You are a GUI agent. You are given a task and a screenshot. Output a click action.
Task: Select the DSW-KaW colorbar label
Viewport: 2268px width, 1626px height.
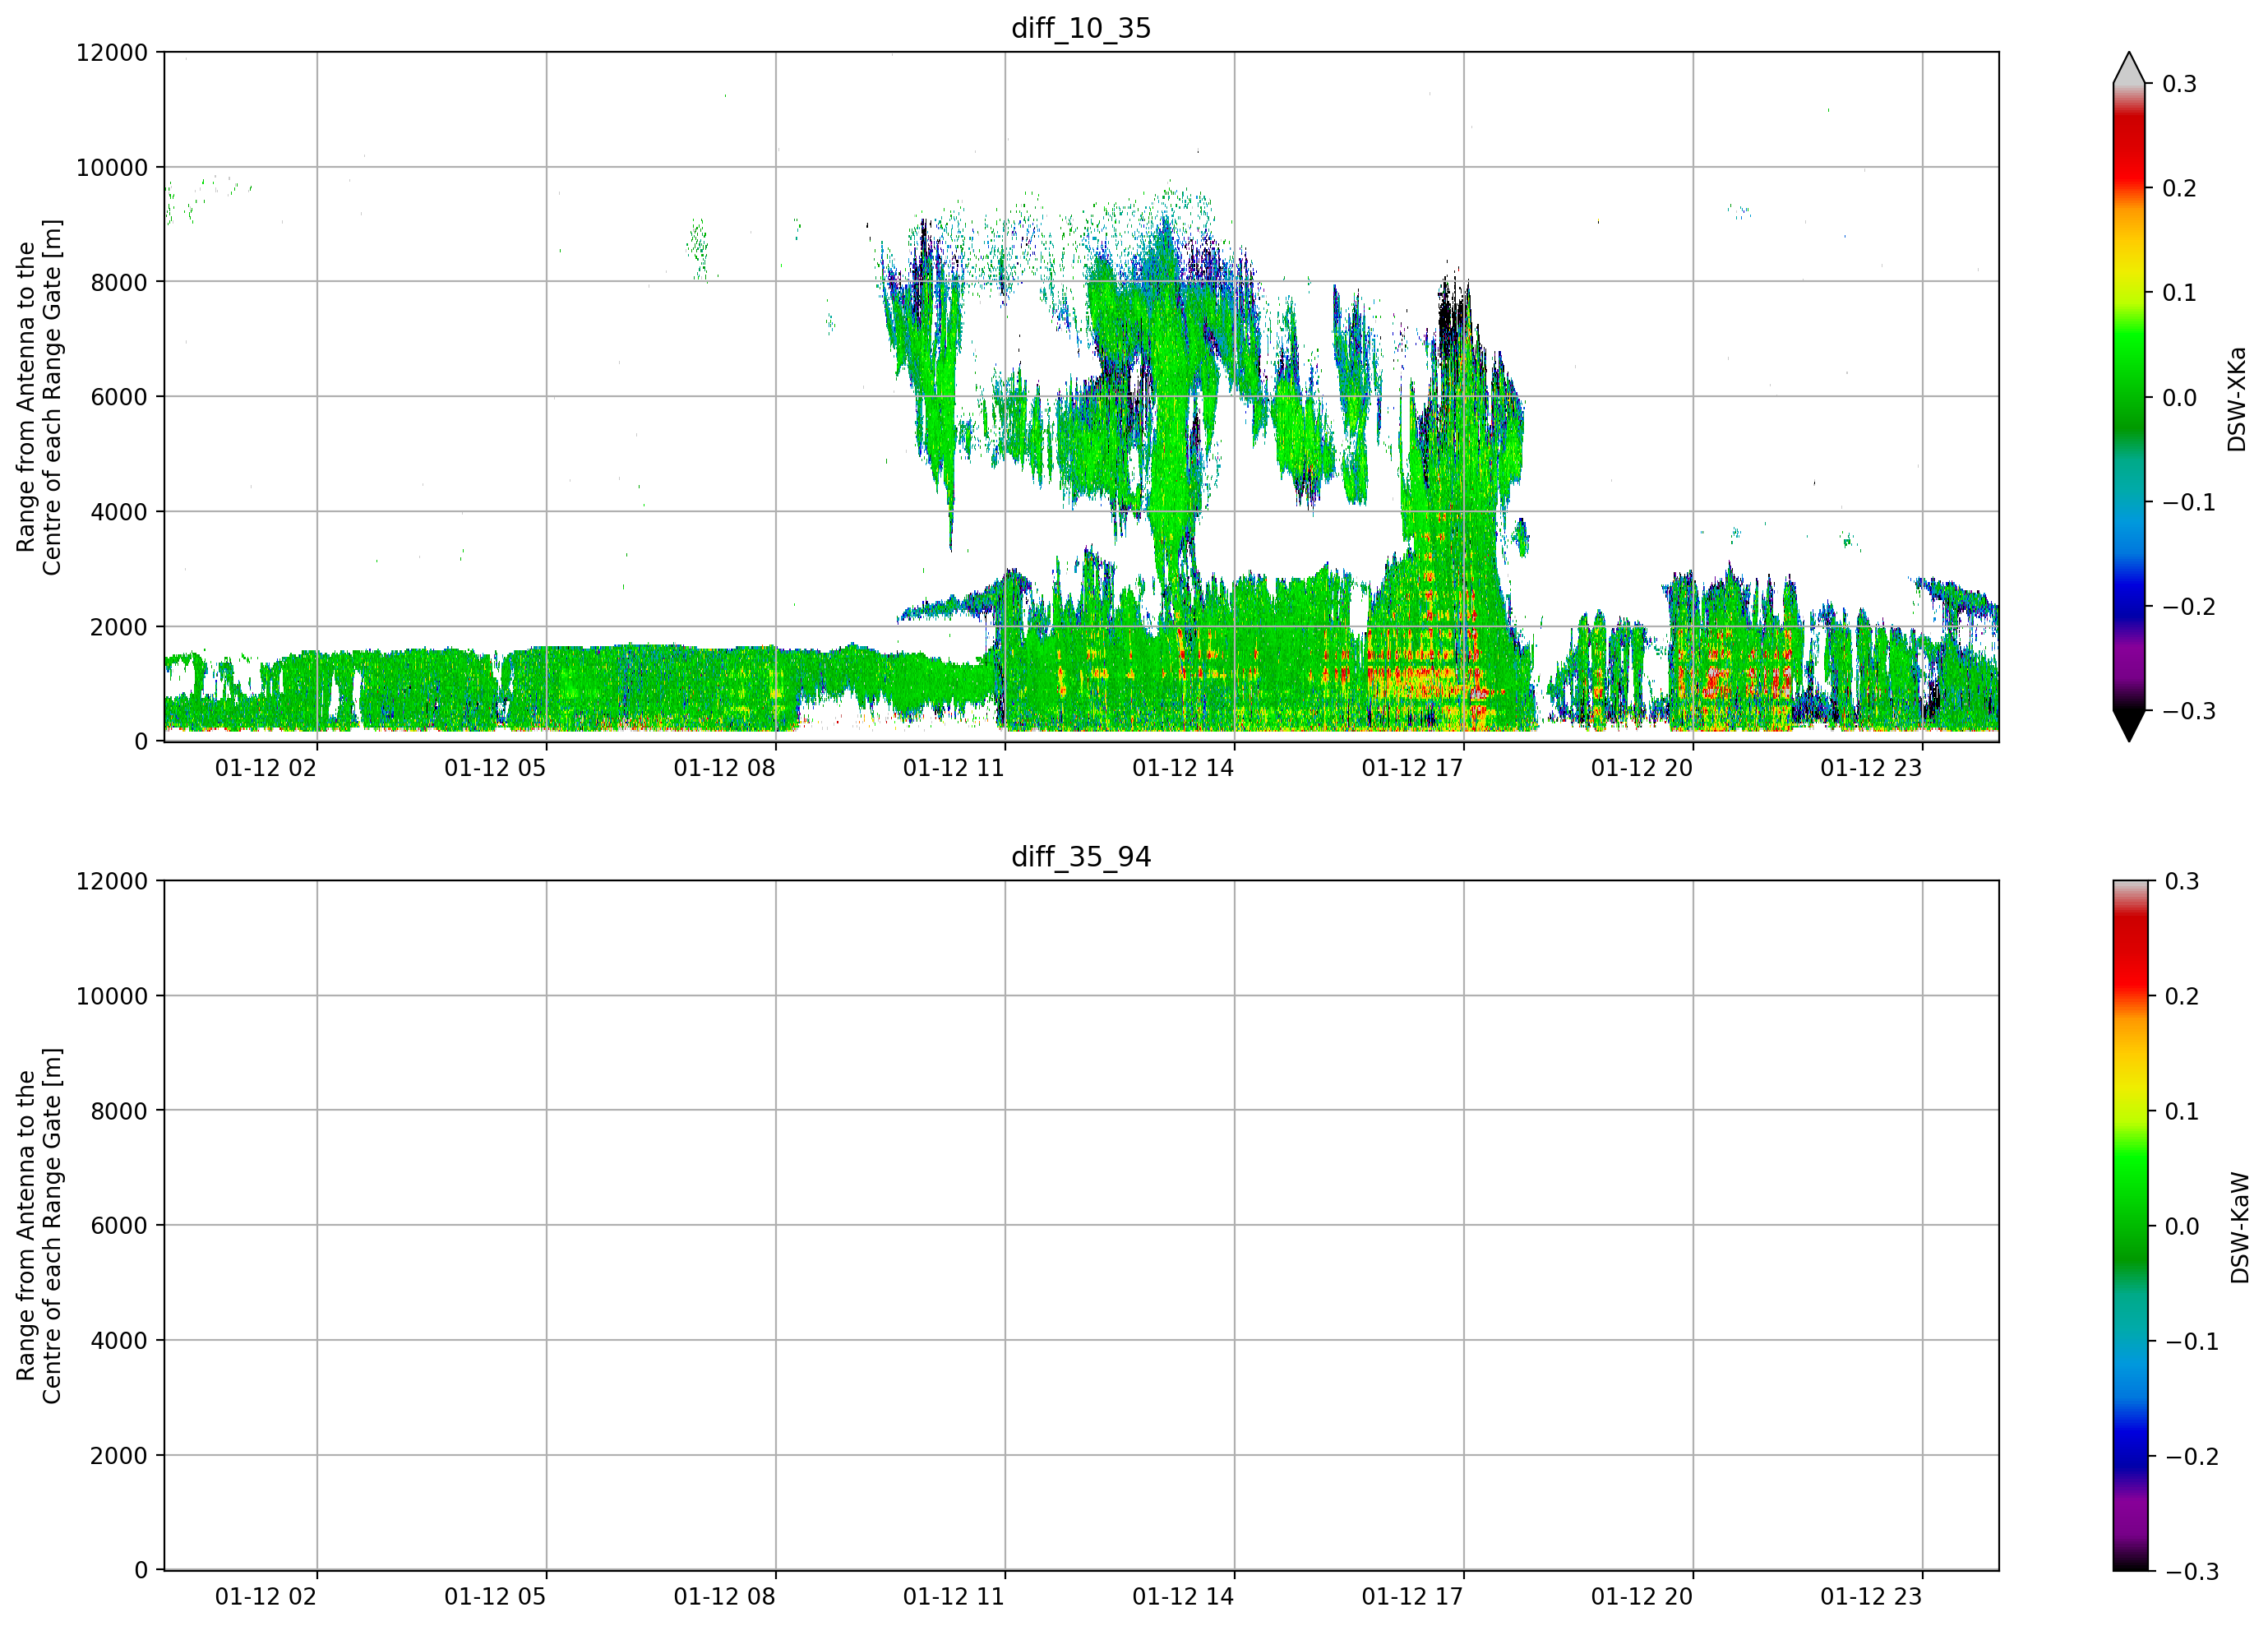tap(2239, 1228)
